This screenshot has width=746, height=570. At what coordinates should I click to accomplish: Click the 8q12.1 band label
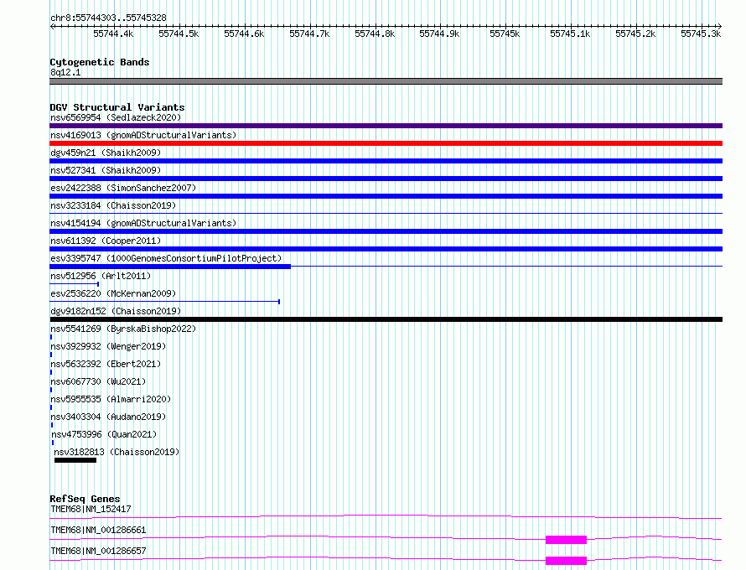pyautogui.click(x=65, y=72)
